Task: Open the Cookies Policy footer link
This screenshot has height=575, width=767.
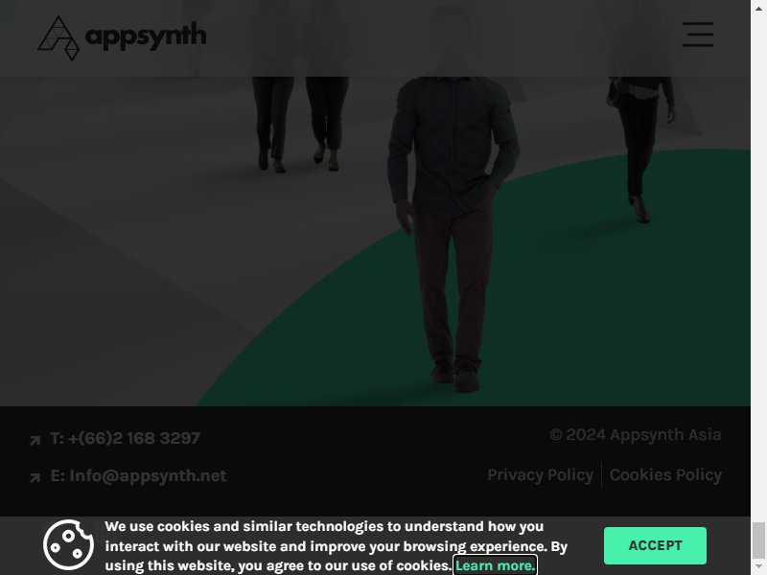Action: (665, 474)
